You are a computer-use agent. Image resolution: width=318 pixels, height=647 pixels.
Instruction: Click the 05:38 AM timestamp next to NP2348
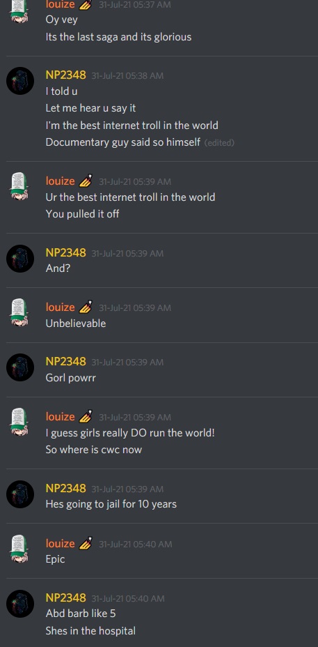(x=127, y=76)
